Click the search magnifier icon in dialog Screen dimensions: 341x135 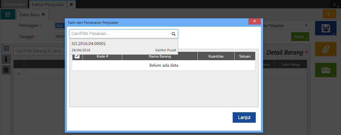173,34
